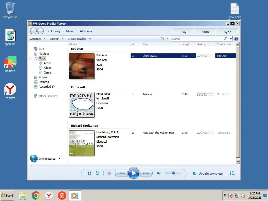
Task: Select Maid with the Flaxen Hair track
Action: coord(158,133)
